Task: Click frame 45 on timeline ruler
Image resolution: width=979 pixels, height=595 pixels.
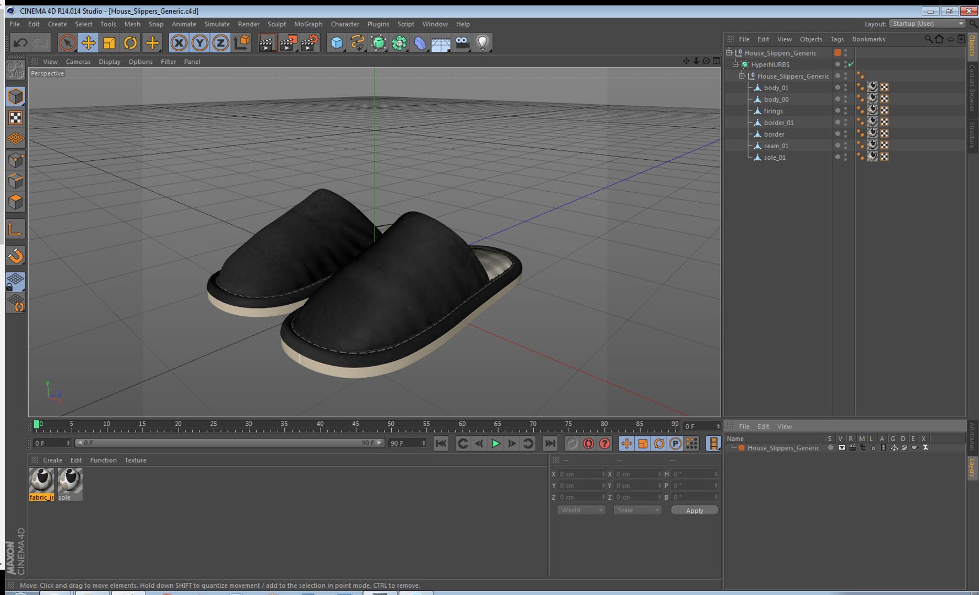Action: (355, 425)
